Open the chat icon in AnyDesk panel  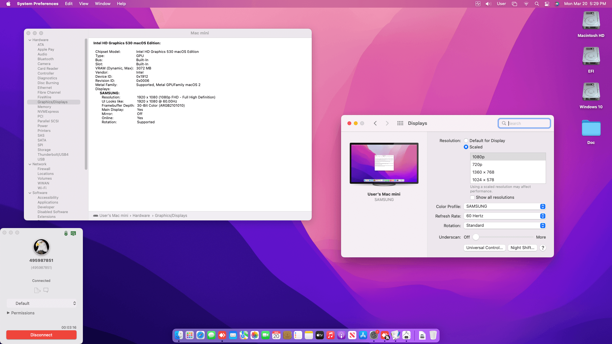[46, 290]
